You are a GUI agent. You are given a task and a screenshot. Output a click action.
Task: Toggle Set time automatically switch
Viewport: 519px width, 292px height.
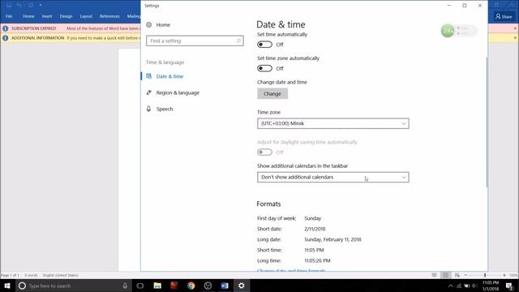tap(264, 45)
